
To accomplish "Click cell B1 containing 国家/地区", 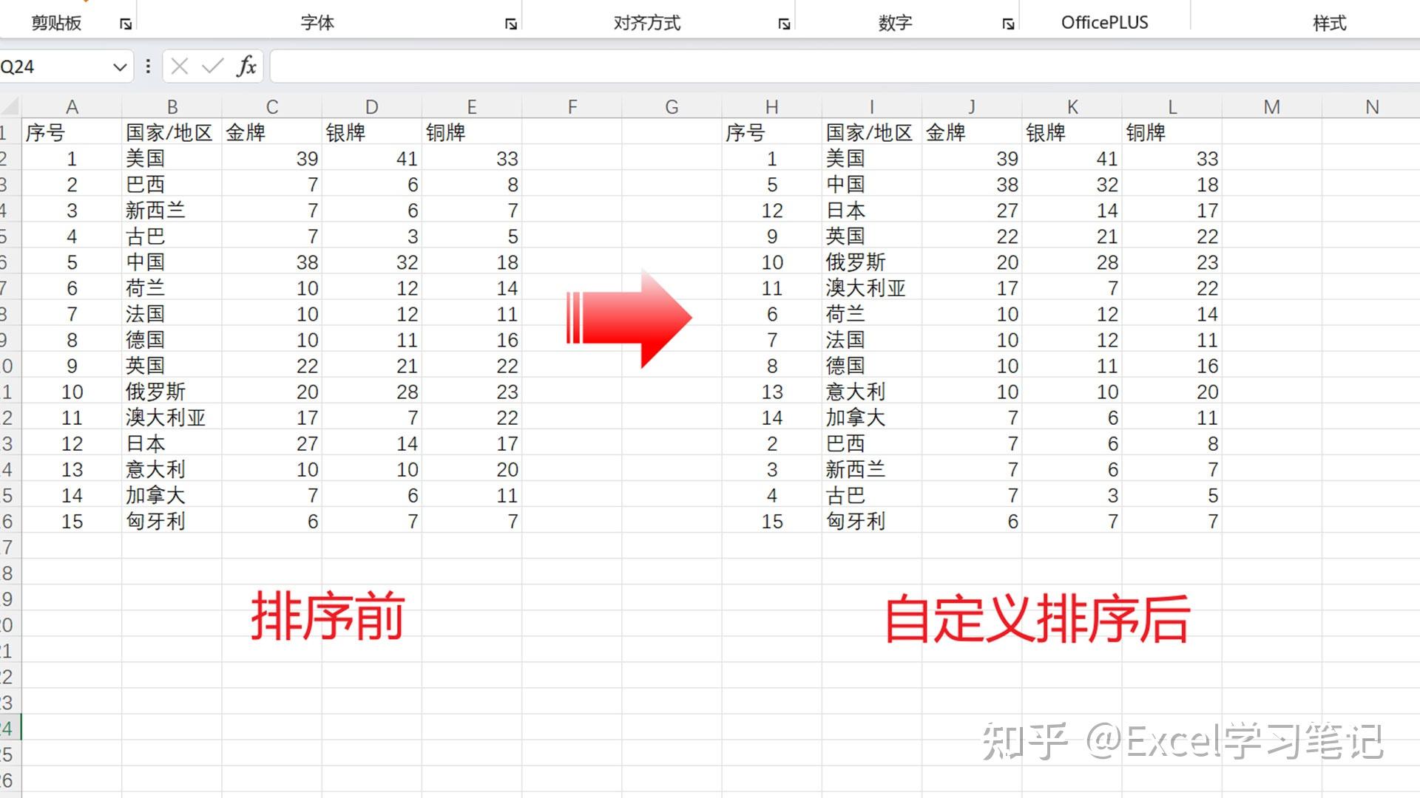I will (x=172, y=132).
